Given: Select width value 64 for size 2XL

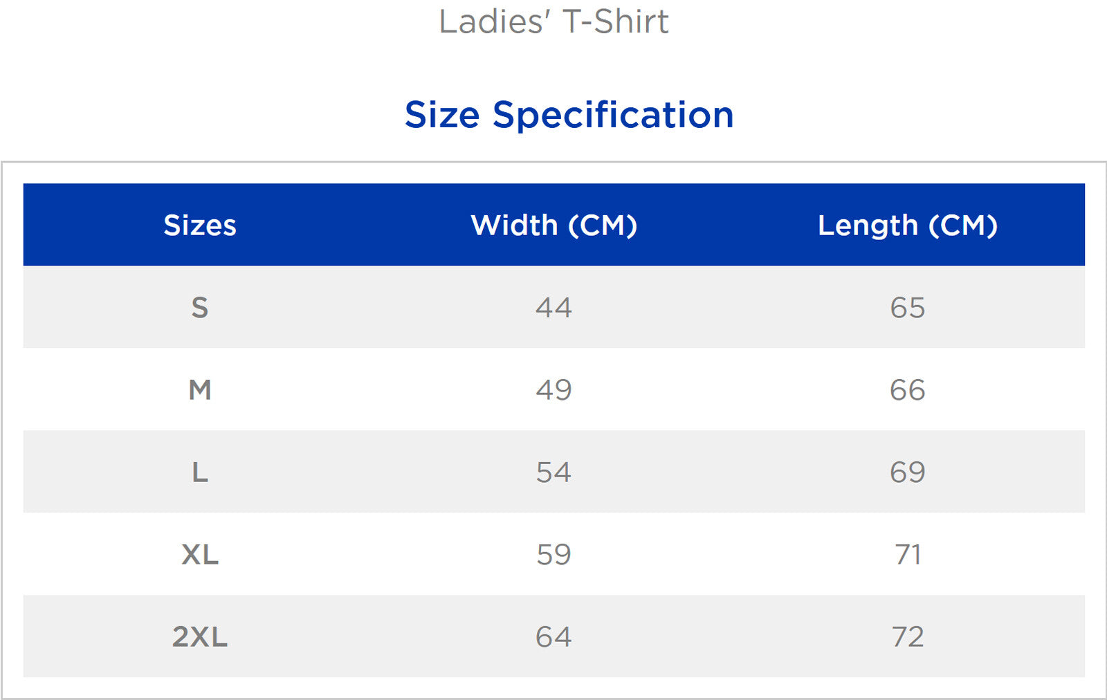Looking at the screenshot, I should (x=553, y=637).
